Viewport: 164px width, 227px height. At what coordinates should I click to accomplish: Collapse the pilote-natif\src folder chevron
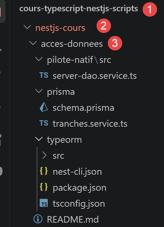39,59
